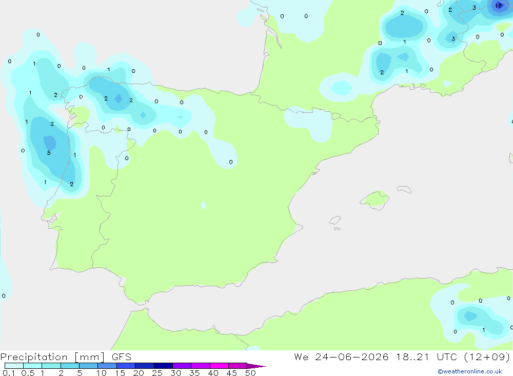Screen dimensions: 513x376
Task: Click the "0.5" legend scale label
Action: coord(28,373)
